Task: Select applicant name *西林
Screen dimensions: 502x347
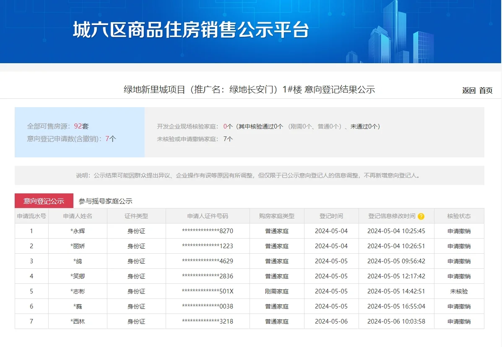Action: click(x=78, y=321)
